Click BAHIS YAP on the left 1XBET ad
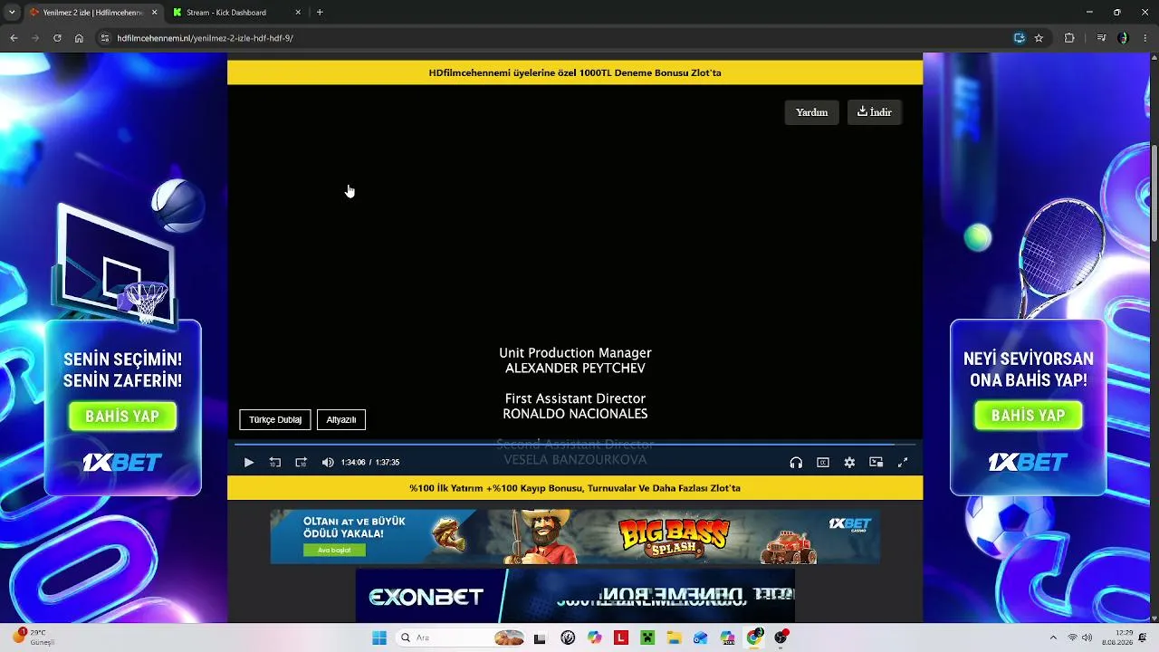 122,417
